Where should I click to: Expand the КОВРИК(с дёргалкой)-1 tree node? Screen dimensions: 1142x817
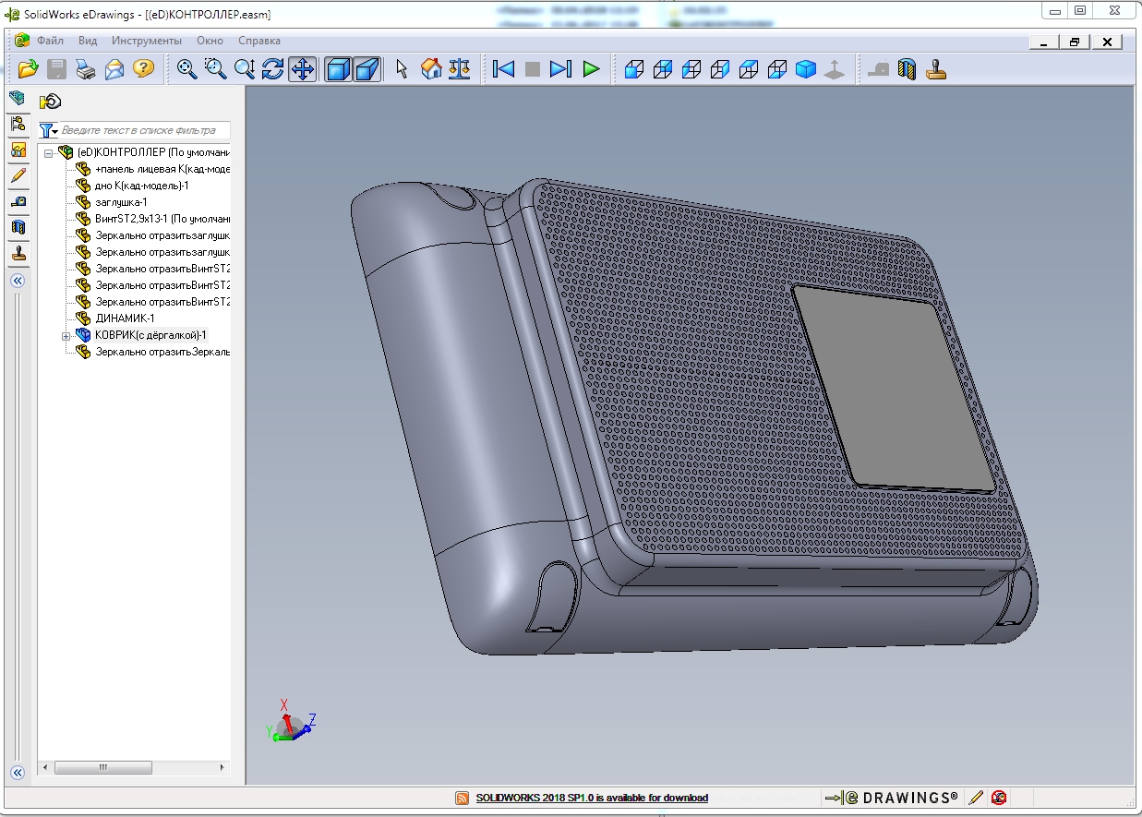[66, 335]
